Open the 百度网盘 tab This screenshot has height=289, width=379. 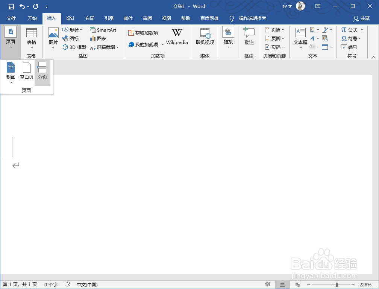(209, 18)
